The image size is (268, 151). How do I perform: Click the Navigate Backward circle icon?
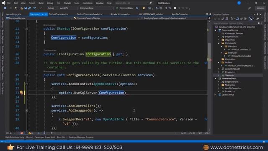coord(5,8)
